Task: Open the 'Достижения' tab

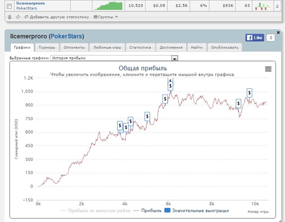Action: [171, 48]
